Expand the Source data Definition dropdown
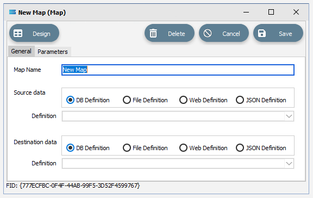This screenshot has width=313, height=198. [289, 116]
